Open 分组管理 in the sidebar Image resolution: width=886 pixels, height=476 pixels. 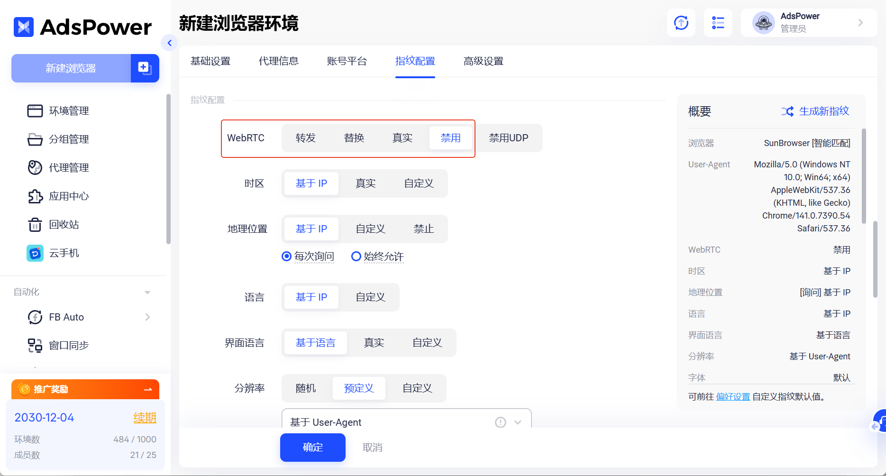[x=69, y=139]
